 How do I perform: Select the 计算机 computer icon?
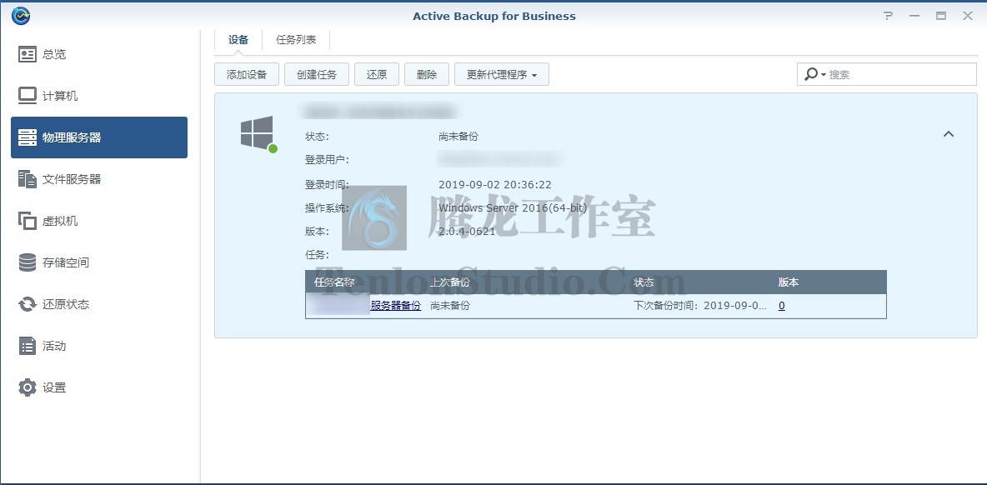(x=27, y=96)
